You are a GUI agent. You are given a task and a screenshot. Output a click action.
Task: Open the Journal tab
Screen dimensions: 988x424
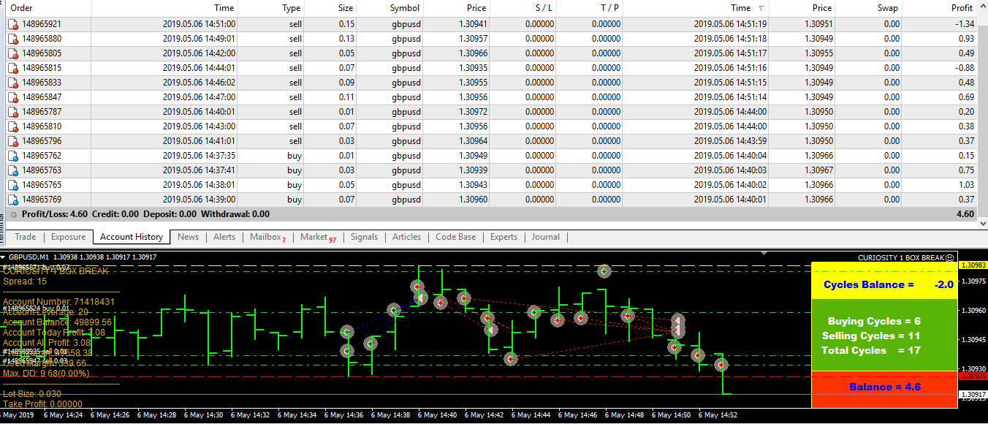click(545, 237)
